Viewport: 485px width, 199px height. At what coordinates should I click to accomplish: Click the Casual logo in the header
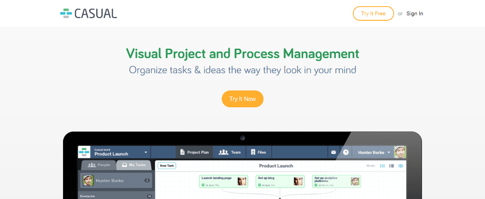[89, 14]
